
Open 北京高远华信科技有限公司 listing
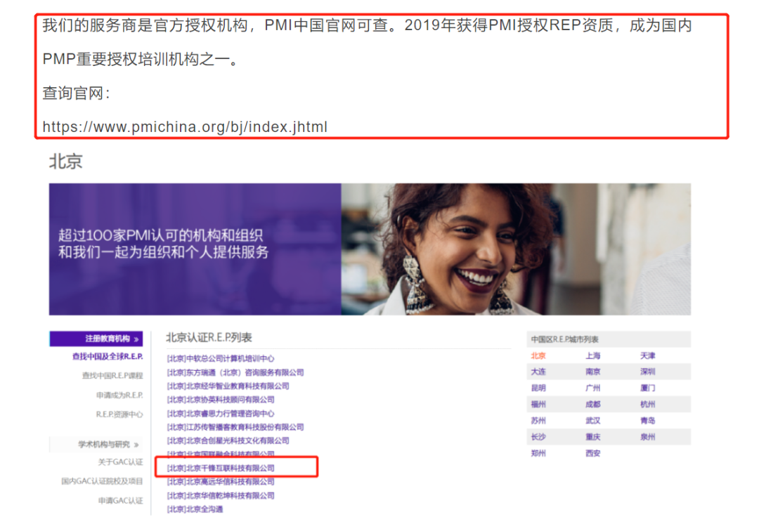(221, 482)
